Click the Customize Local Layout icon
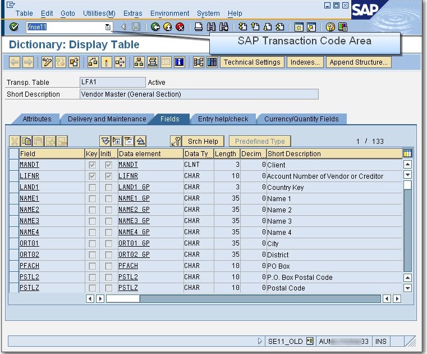The width and height of the screenshot is (427, 354). point(343,27)
